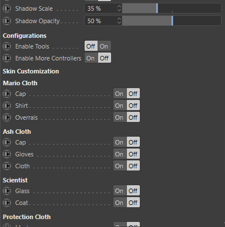Screen dimensions: 225x227
Task: Click the keyframe icon beside Coat
Action: 7,203
